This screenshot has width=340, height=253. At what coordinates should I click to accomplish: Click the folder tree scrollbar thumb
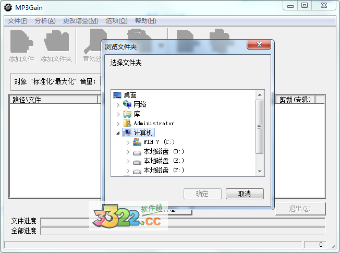click(260, 127)
